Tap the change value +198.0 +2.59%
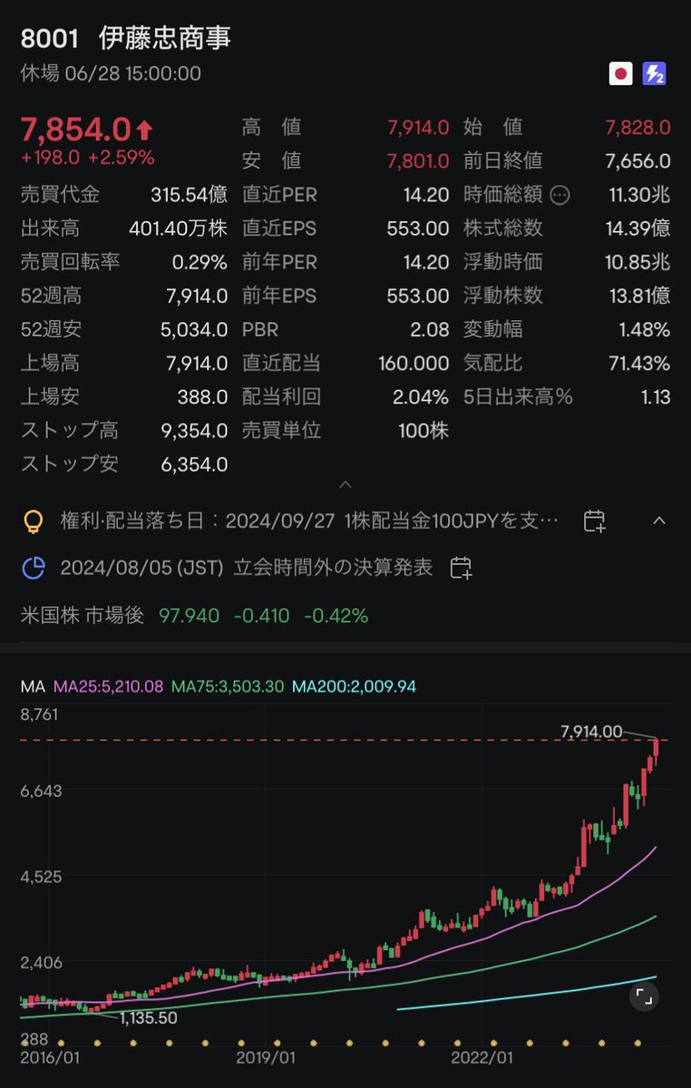This screenshot has width=691, height=1088. 87,158
